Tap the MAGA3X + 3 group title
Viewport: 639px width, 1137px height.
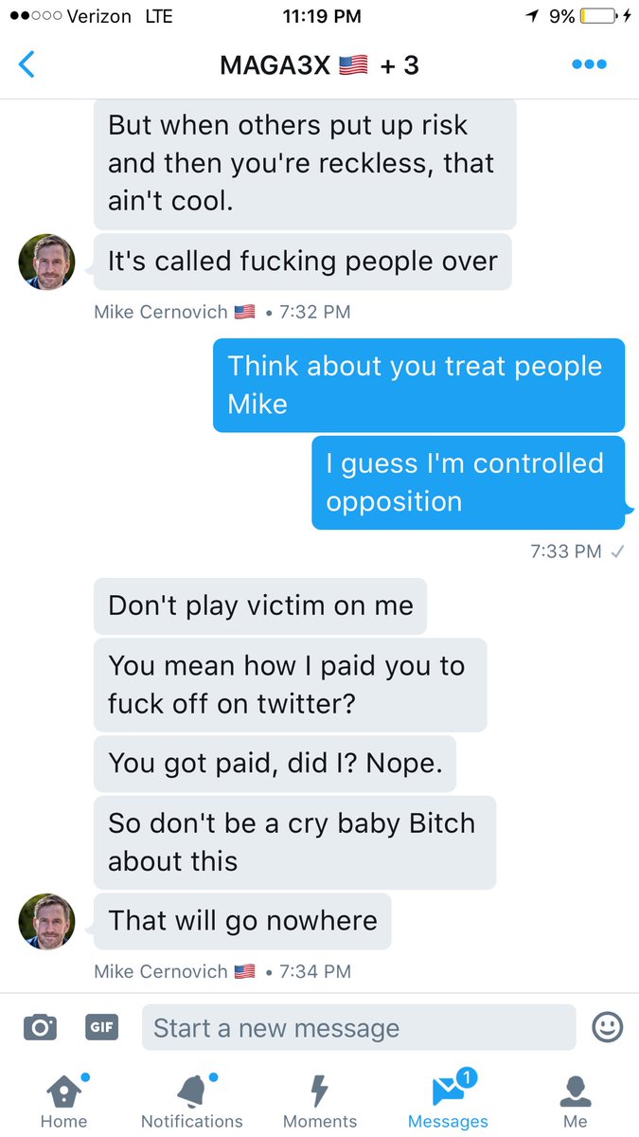pos(319,65)
